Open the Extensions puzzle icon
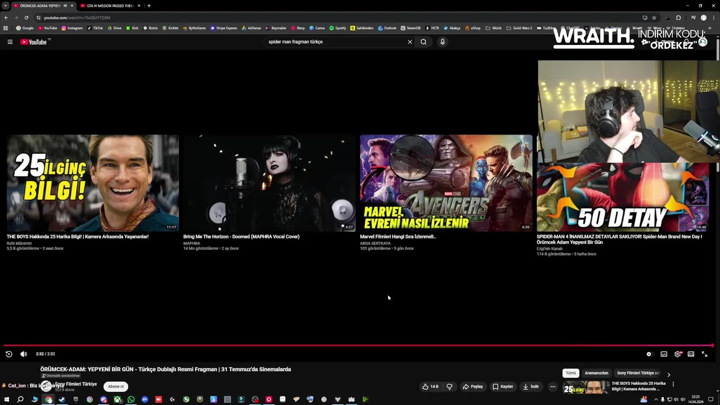This screenshot has height=405, width=720. (x=678, y=17)
